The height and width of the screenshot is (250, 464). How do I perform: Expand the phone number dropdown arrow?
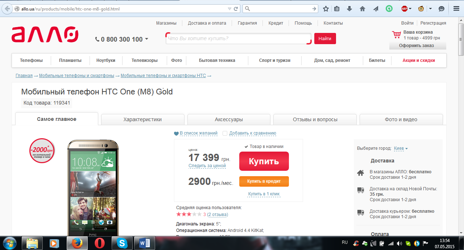(x=147, y=39)
